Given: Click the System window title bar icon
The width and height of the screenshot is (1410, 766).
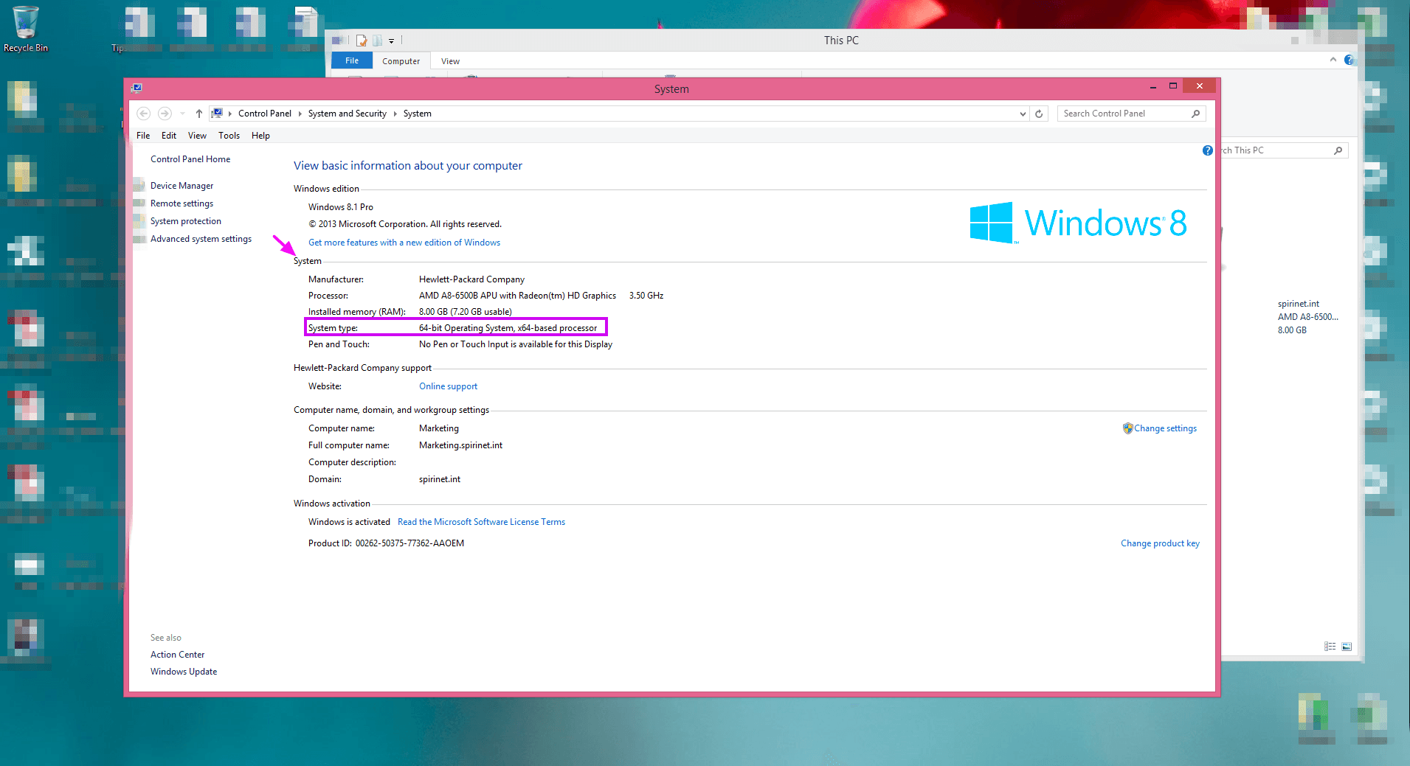Looking at the screenshot, I should [x=136, y=88].
